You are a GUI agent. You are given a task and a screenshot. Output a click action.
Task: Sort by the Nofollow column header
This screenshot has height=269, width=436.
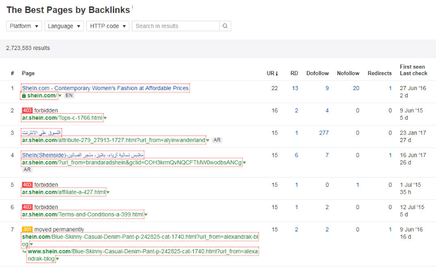[348, 73]
